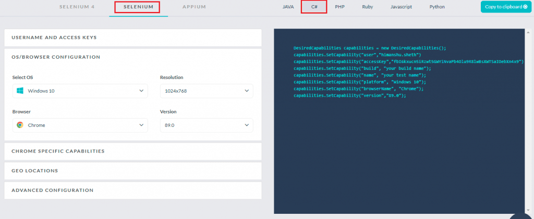
Task: Select Python as code language
Action: pos(437,7)
